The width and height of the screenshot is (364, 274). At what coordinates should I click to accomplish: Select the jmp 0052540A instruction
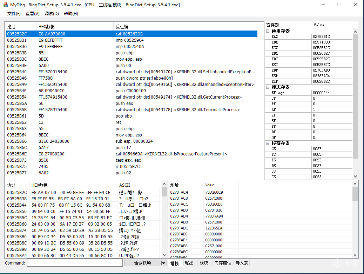[132, 46]
